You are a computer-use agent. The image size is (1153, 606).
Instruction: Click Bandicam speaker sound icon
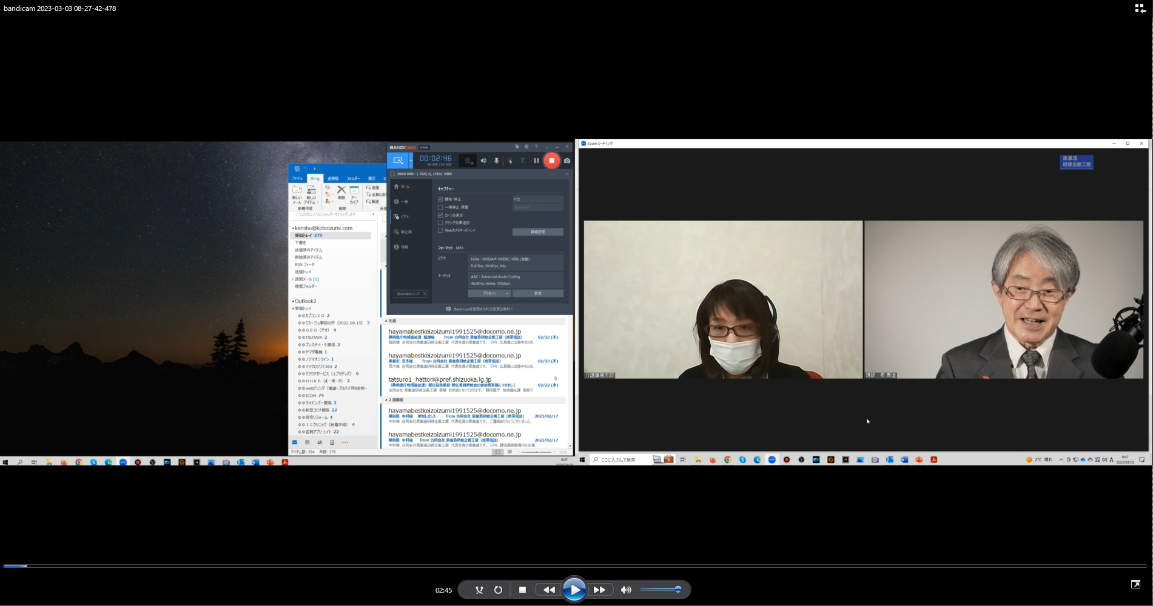coord(483,161)
